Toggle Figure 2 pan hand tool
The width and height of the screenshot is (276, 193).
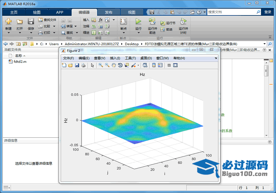114,65
